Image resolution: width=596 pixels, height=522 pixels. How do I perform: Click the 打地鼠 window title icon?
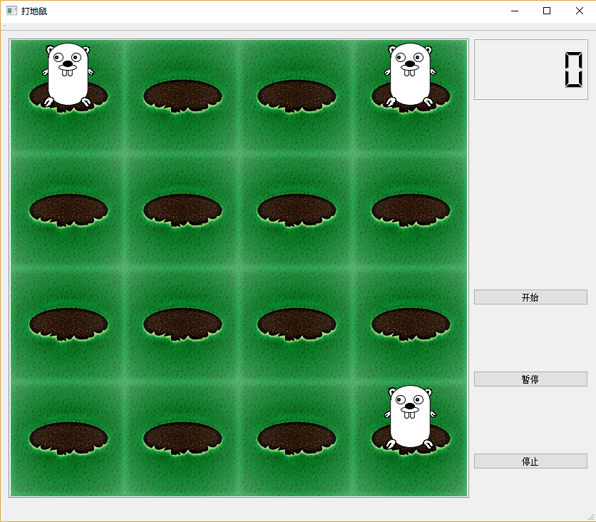12,11
